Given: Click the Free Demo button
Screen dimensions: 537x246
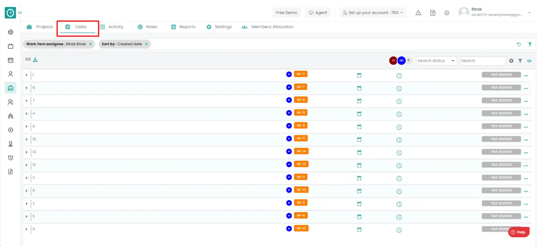Looking at the screenshot, I should (x=287, y=13).
